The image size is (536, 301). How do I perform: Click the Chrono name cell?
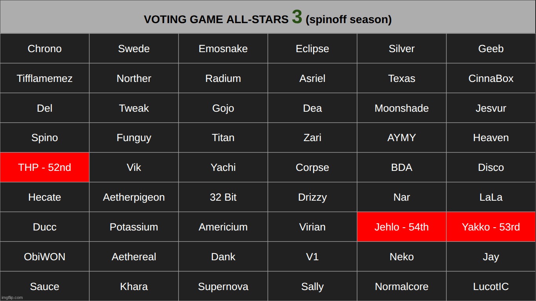pos(45,49)
